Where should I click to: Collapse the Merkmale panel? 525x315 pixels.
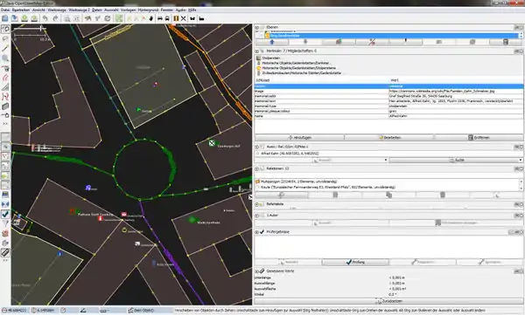pyautogui.click(x=257, y=51)
